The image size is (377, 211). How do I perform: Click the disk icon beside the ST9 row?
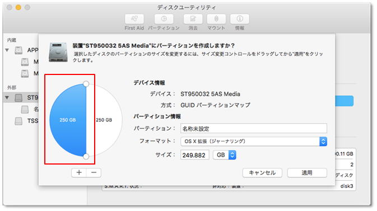point(18,97)
